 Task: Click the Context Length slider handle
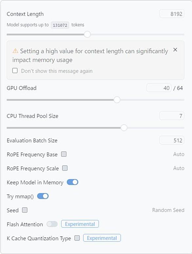coord(87,34)
